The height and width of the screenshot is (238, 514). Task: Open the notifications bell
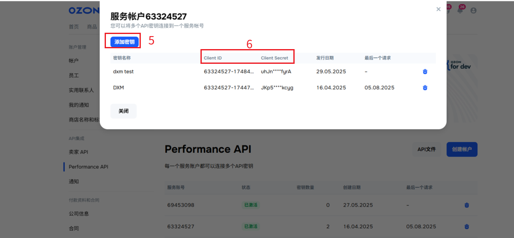tap(460, 10)
